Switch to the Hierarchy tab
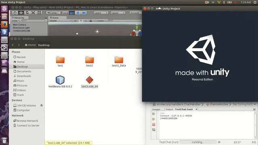Screen dimensions: 258x145 pyautogui.click(x=19, y=18)
